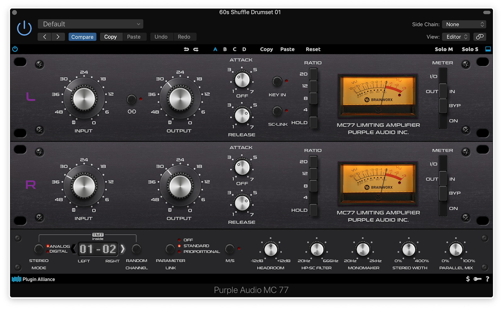Click the Brainworx VU meter, R channel
Image resolution: width=503 pixels, height=309 pixels.
coord(378,183)
